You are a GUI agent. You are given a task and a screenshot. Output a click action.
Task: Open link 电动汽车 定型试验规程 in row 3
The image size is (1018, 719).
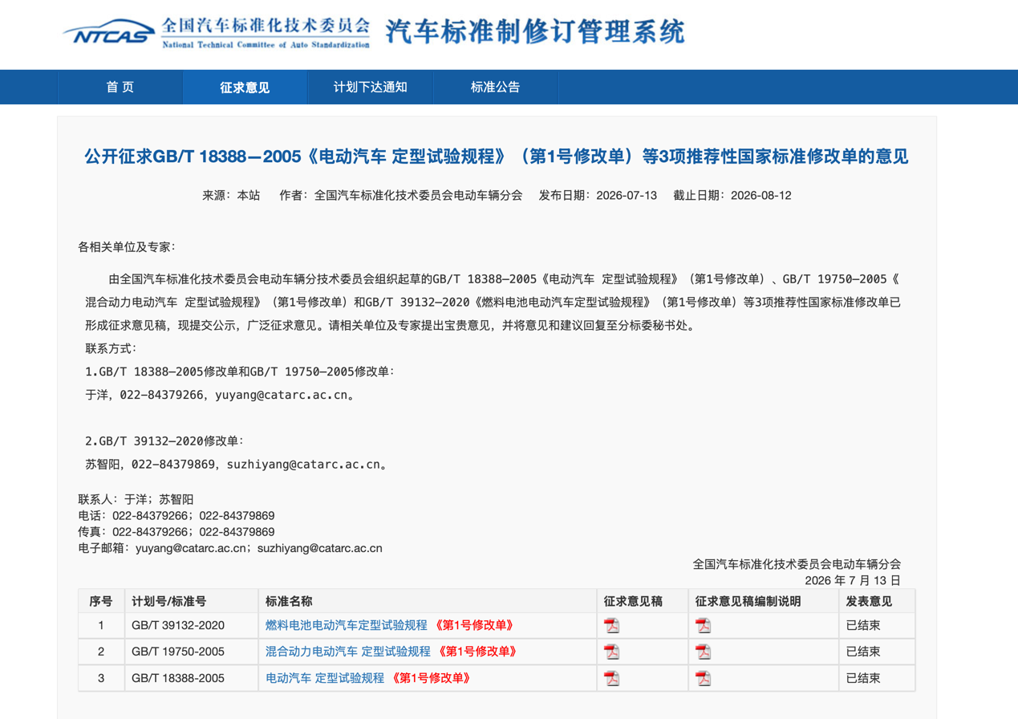click(x=325, y=678)
